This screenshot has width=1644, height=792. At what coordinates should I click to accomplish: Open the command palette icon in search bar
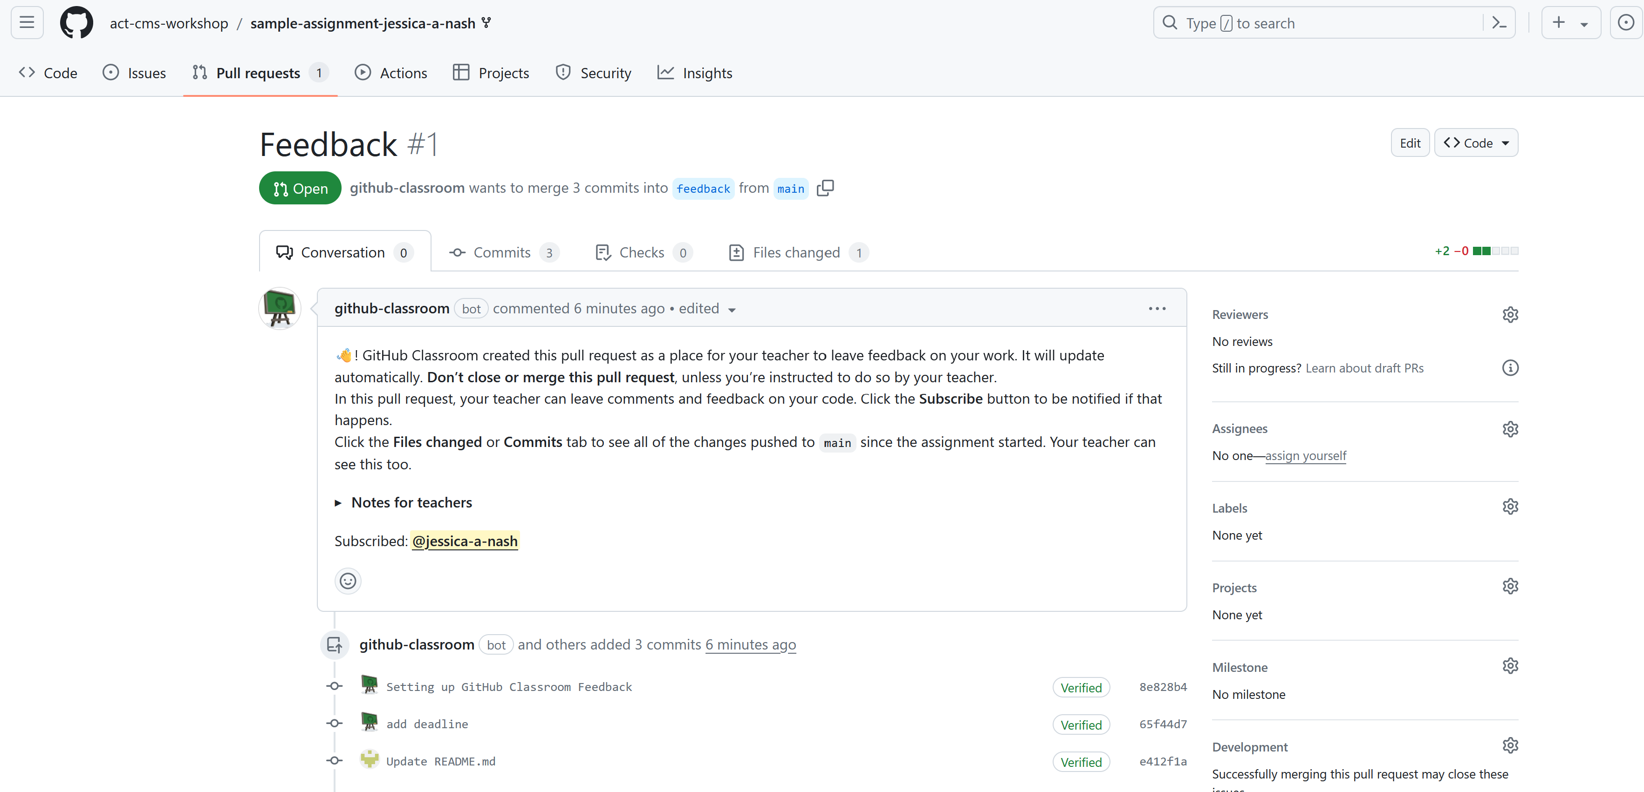click(1499, 23)
